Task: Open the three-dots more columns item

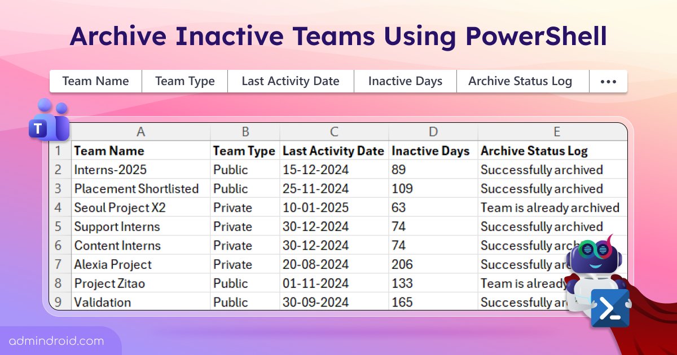Action: (608, 81)
